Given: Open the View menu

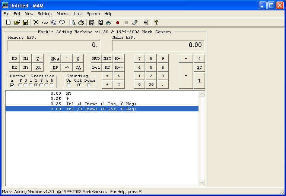Looking at the screenshot, I should [x=29, y=14].
